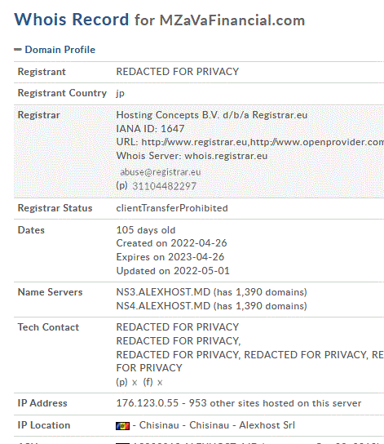This screenshot has width=384, height=444.
Task: Click the registrar URL www.registrar.eu
Action: coord(194,142)
